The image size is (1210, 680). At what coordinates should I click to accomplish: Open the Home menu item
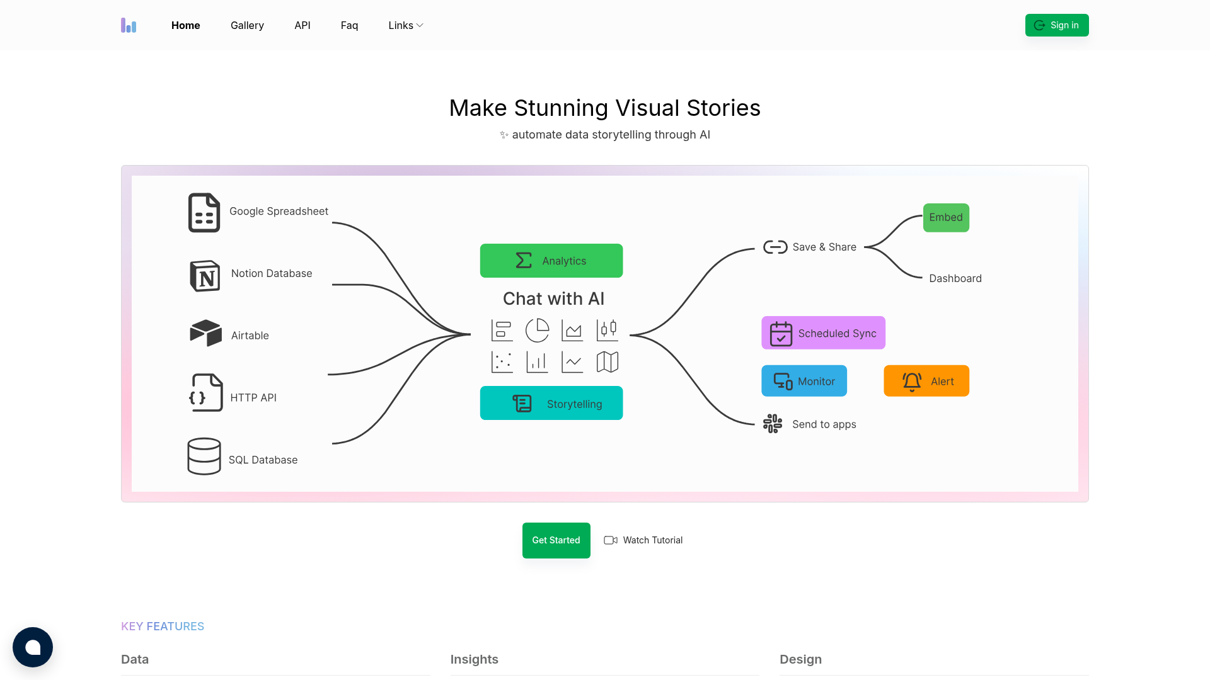(x=185, y=25)
